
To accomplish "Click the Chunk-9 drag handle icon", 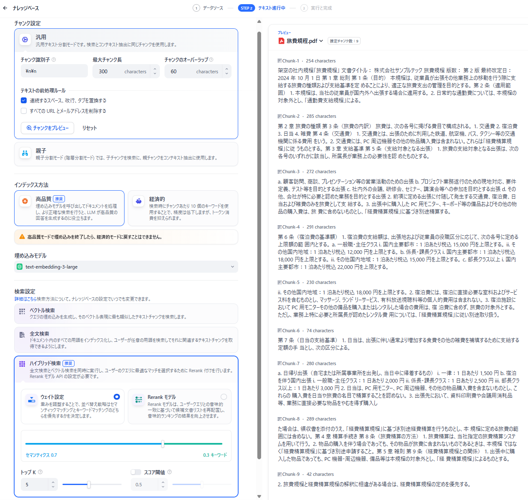I will pos(280,474).
